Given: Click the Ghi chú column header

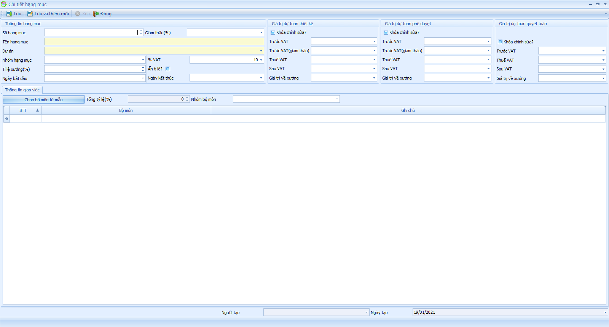Looking at the screenshot, I should pos(408,110).
